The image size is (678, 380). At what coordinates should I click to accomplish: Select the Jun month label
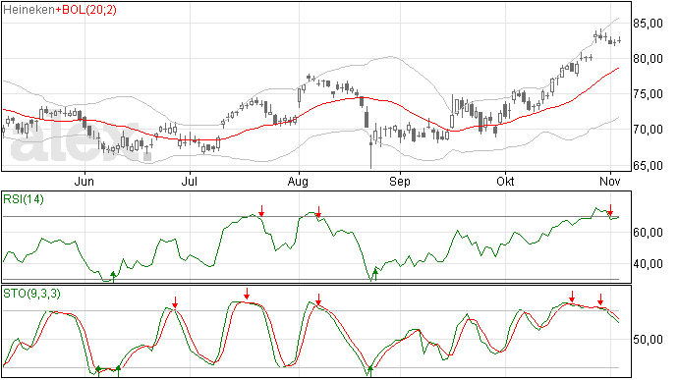[84, 181]
